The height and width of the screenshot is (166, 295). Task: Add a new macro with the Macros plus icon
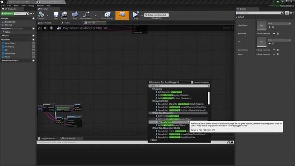point(33,36)
